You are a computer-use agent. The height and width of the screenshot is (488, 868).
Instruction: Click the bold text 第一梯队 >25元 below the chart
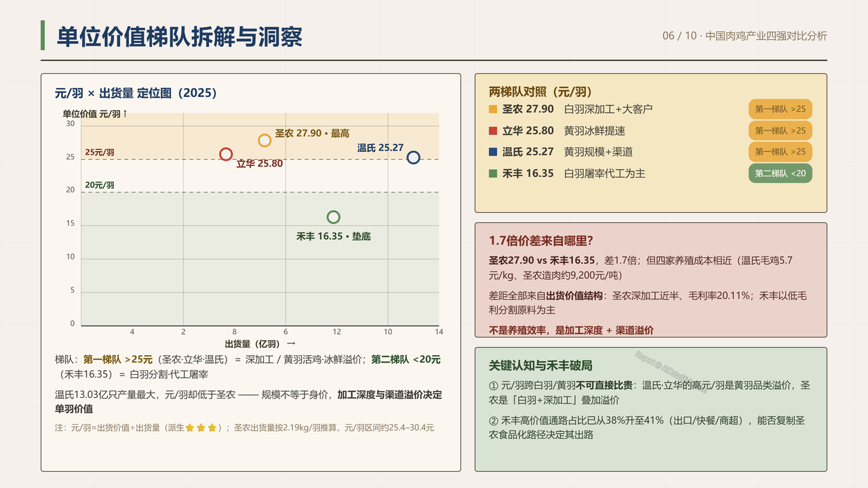pos(118,359)
